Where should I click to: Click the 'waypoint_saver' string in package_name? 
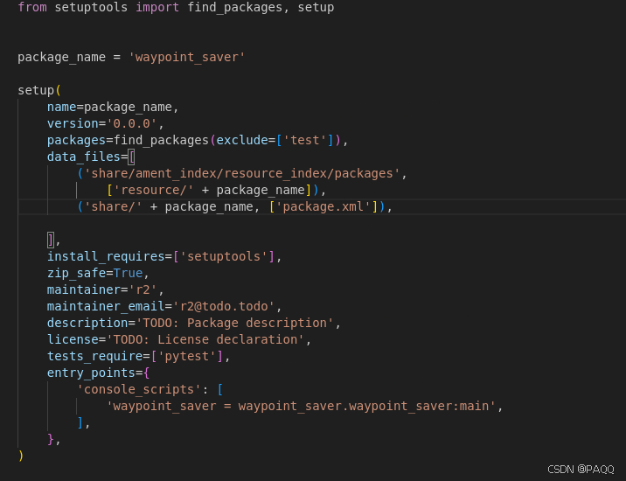tap(186, 57)
